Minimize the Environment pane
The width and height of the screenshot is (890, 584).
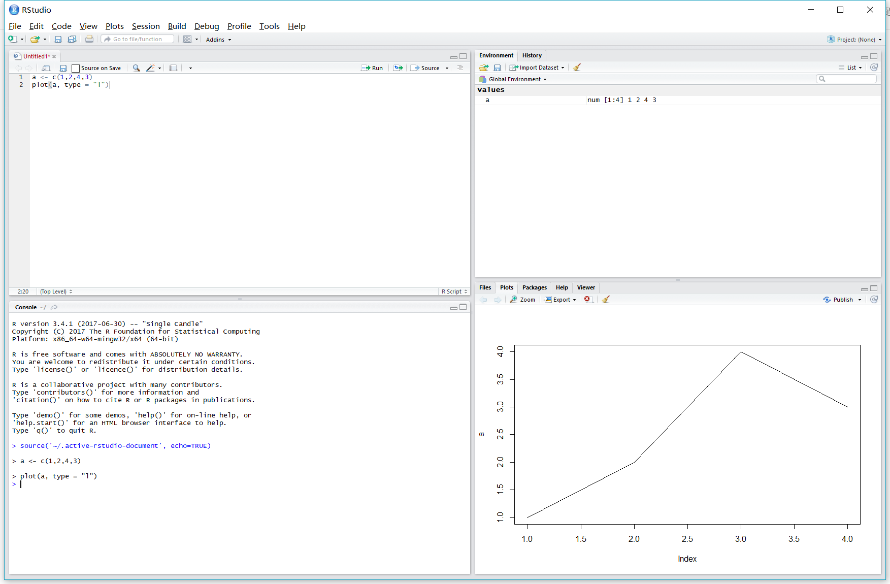point(865,56)
